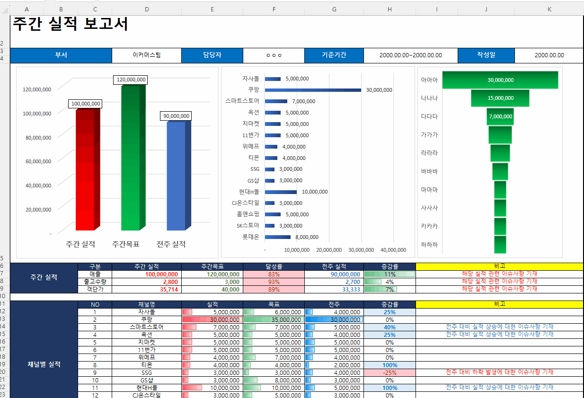Click the 나나나 15,000,000 funnel segment
The image size is (584, 398).
coord(500,98)
